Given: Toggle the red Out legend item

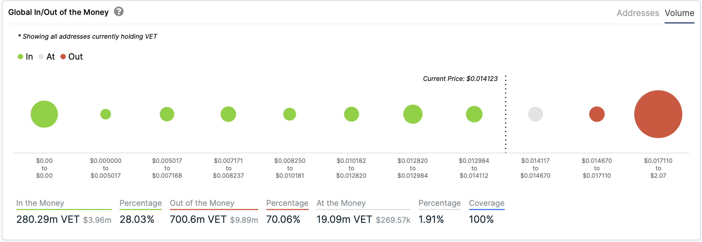Looking at the screenshot, I should click(x=71, y=57).
